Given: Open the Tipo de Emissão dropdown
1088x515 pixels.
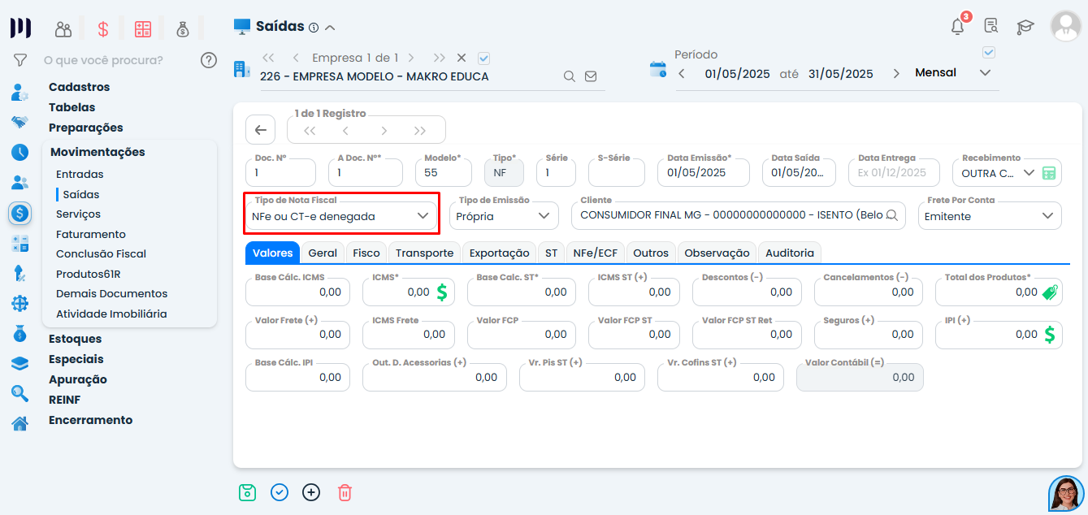Looking at the screenshot, I should click(x=505, y=216).
